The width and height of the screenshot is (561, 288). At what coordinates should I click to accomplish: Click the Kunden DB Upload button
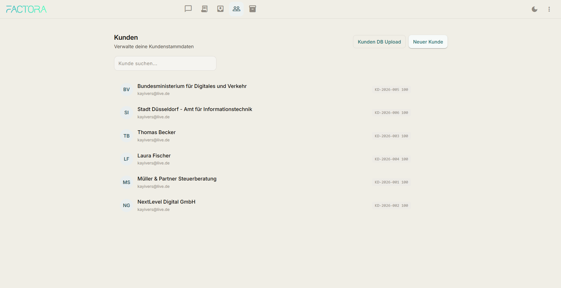379,42
